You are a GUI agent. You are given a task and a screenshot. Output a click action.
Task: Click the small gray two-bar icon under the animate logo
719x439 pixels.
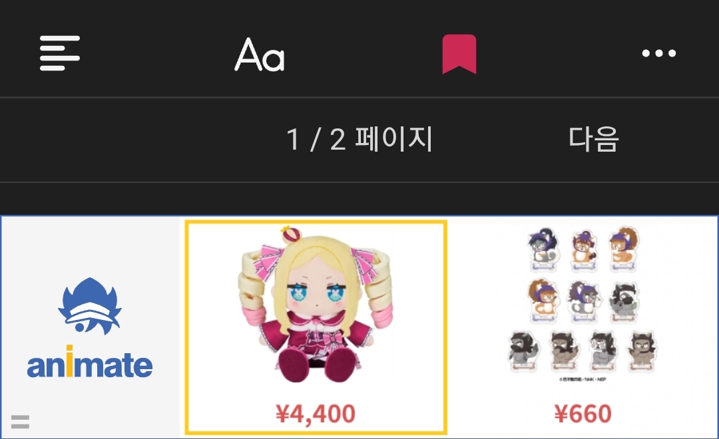pyautogui.click(x=20, y=422)
